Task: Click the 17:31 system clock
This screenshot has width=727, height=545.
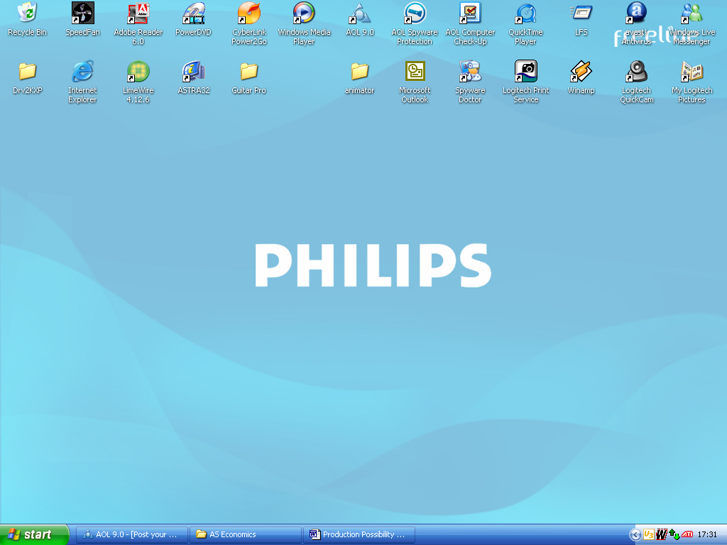Action: [707, 535]
